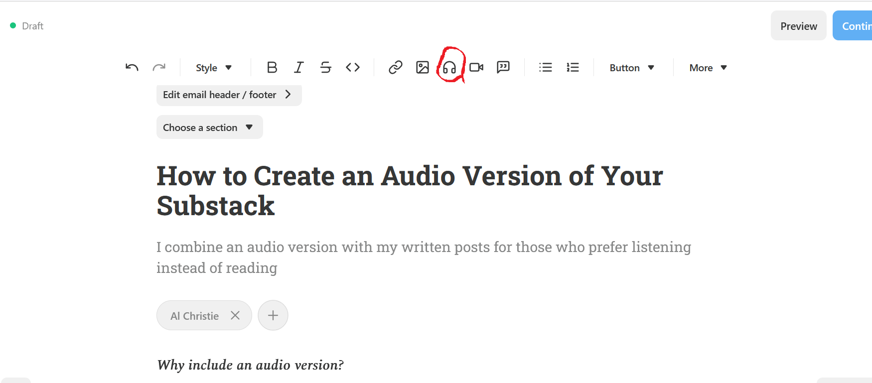872x383 pixels.
Task: Toggle italic formatting
Action: (299, 67)
